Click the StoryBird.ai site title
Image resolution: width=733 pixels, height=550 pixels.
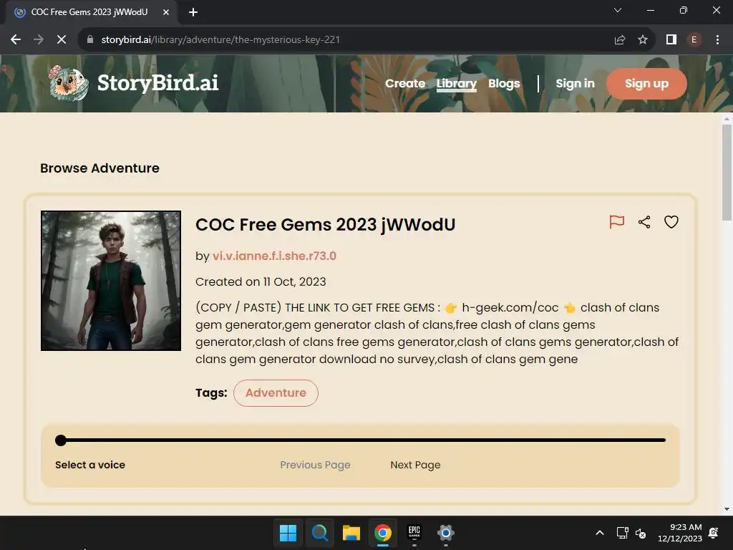coord(158,83)
